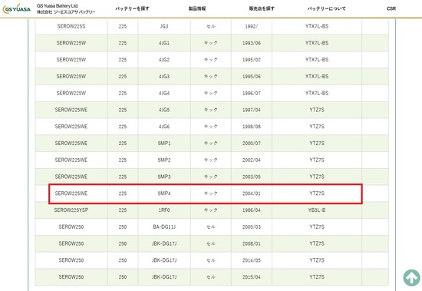Viewport: 422px width, 291px height.
Task: Click the back-to-top arrow button
Action: (411, 278)
